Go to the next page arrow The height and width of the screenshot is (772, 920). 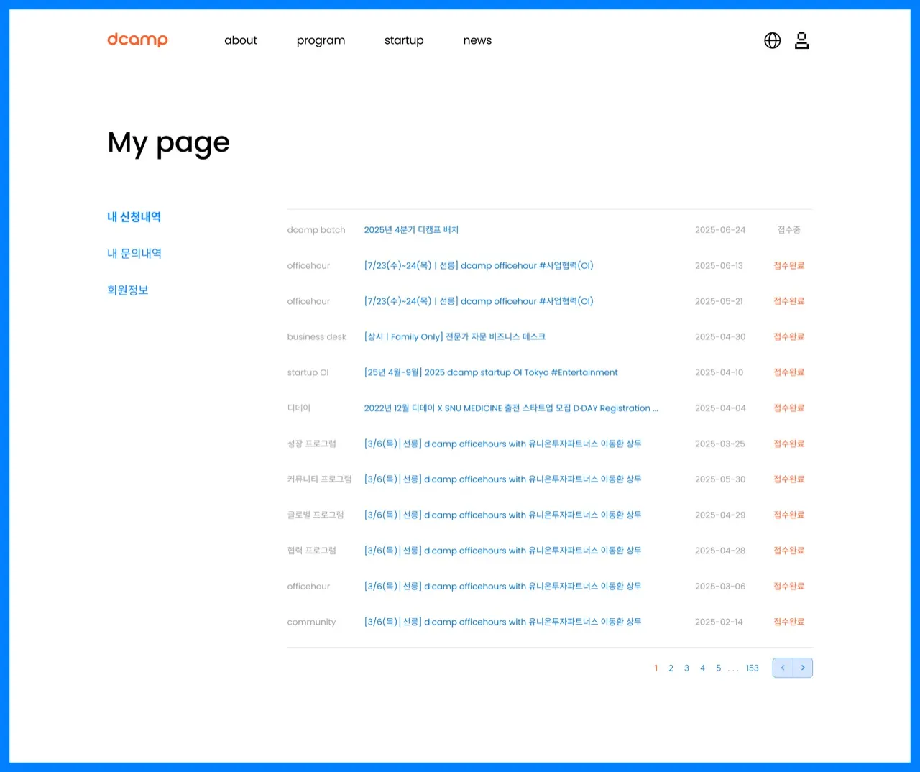(803, 668)
